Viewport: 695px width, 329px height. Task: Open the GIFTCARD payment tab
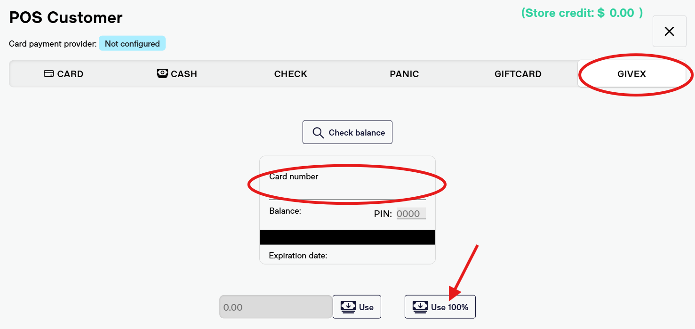coord(518,74)
